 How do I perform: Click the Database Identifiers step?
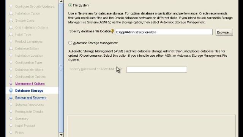29,70
